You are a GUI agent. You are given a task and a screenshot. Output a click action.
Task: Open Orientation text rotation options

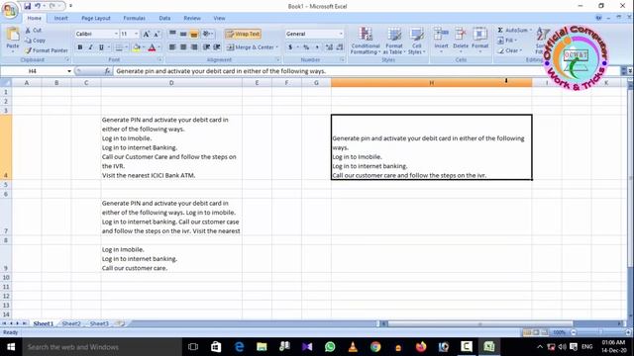(208, 34)
